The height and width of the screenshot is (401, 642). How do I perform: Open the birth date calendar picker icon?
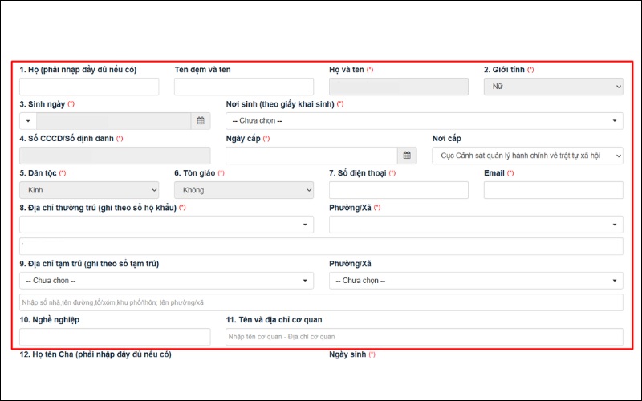[x=201, y=121]
